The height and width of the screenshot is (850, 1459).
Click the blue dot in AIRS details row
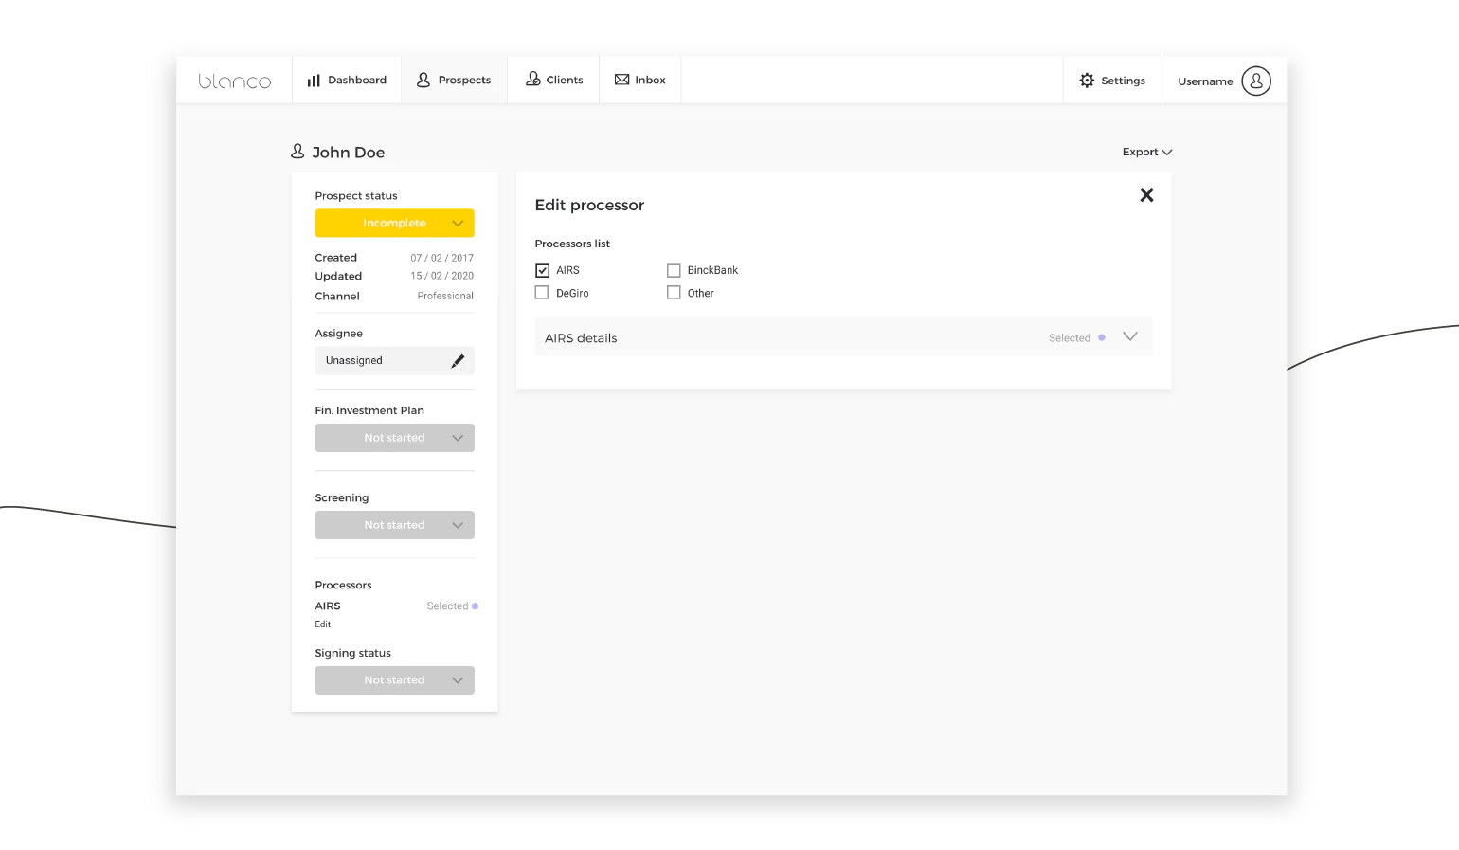tap(1101, 337)
